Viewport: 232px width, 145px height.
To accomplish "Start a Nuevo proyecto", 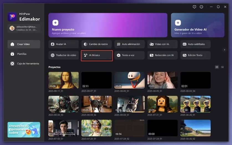I will point(108,25).
